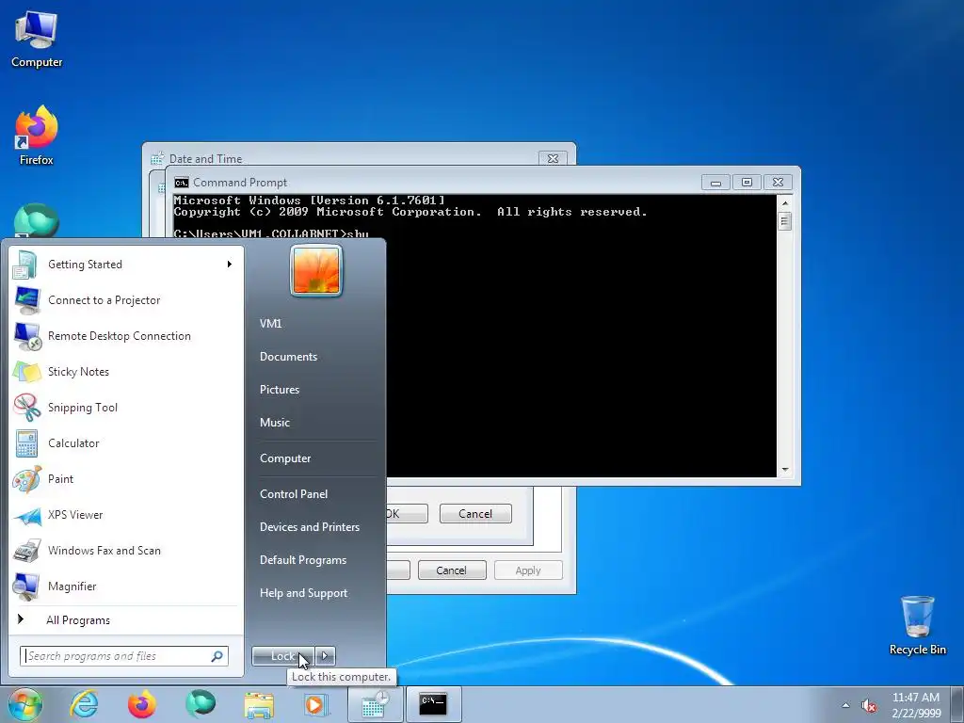The image size is (964, 723).
Task: Launch Sticky Notes
Action: pos(125,371)
